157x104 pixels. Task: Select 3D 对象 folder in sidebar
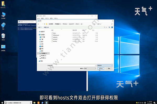coord(42,37)
